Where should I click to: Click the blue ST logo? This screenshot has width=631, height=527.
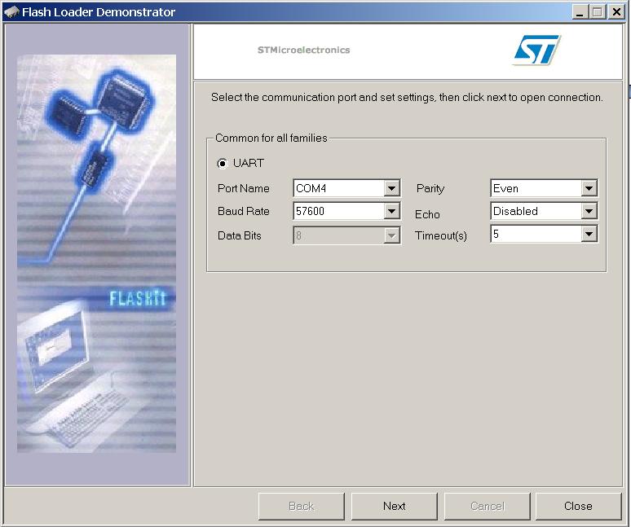tap(536, 51)
